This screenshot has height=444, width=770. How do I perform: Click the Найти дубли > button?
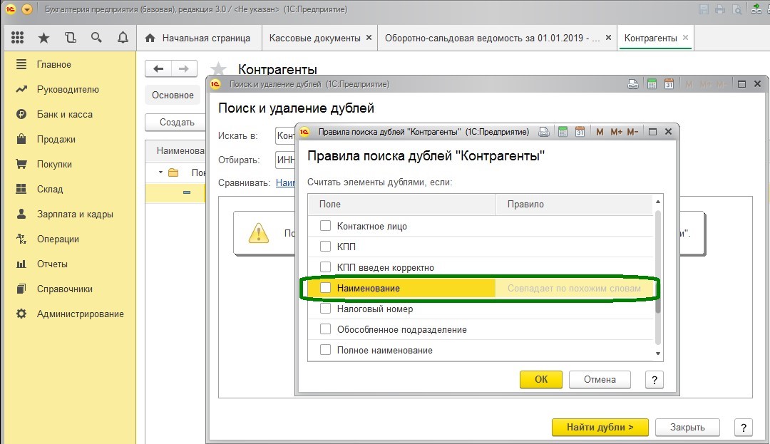[600, 428]
